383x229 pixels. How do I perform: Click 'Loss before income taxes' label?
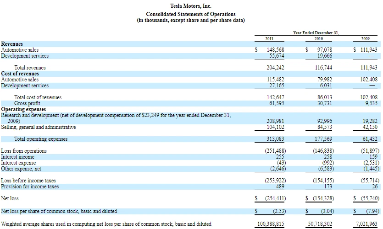28,181
